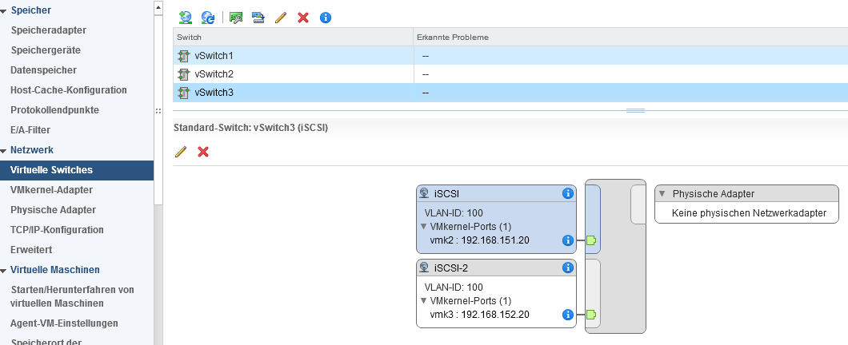Collapse VMkernel-Ports under iSCSI
Image resolution: width=848 pixels, height=345 pixels.
coord(424,227)
